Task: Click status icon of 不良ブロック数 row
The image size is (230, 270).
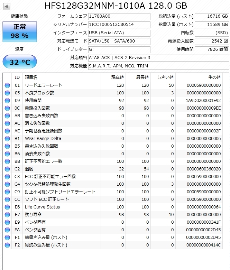Action: click(x=7, y=93)
